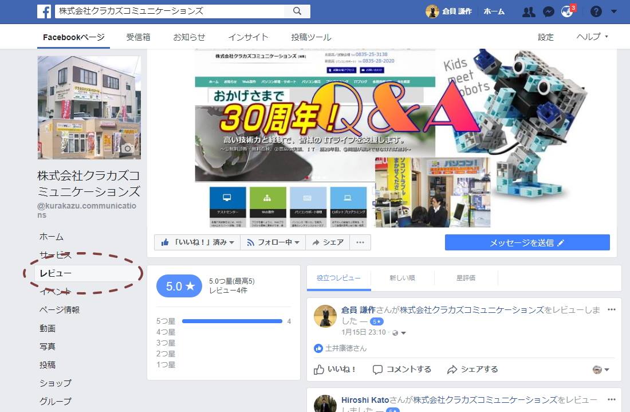
Task: Click the 5.0 star rating badge
Action: (x=179, y=286)
